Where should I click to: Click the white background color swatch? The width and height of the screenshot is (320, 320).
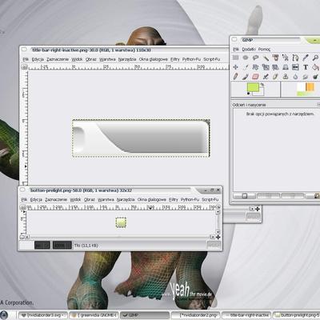coord(261,92)
